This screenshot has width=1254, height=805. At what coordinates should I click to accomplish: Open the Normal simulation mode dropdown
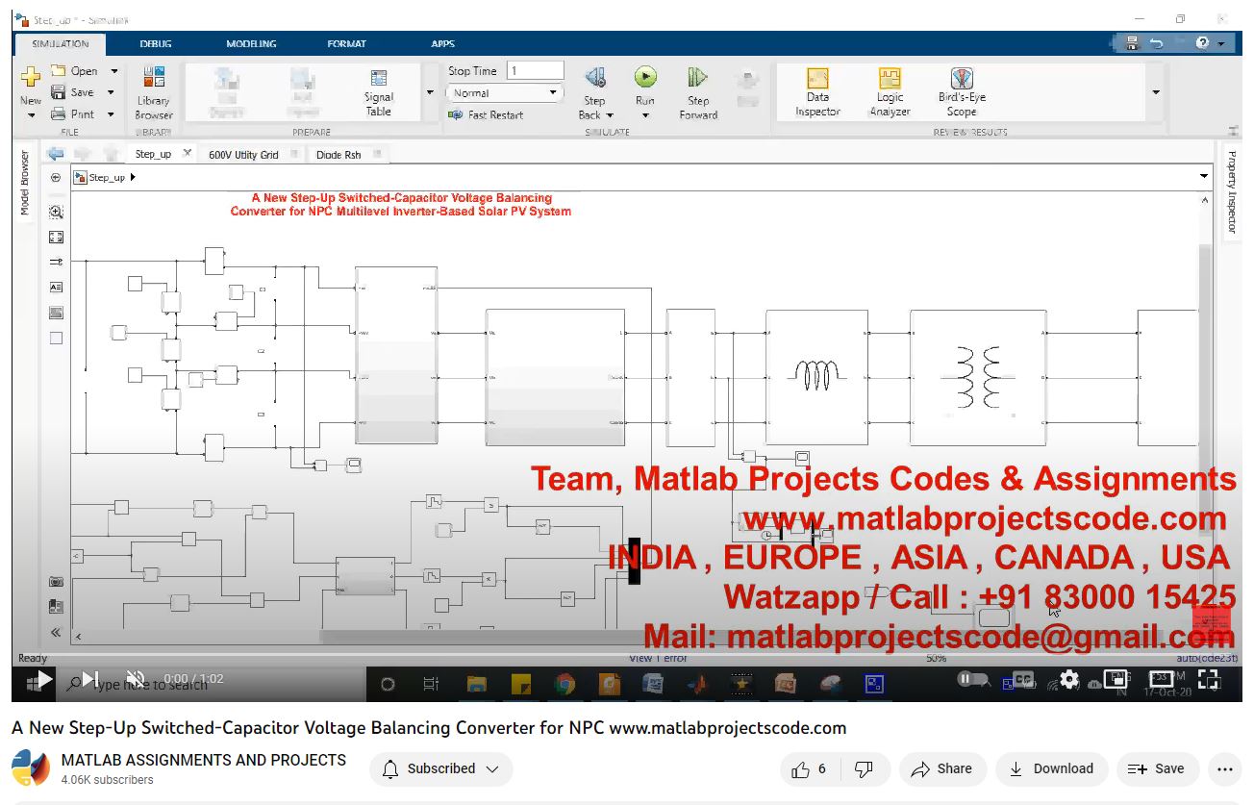coord(505,93)
